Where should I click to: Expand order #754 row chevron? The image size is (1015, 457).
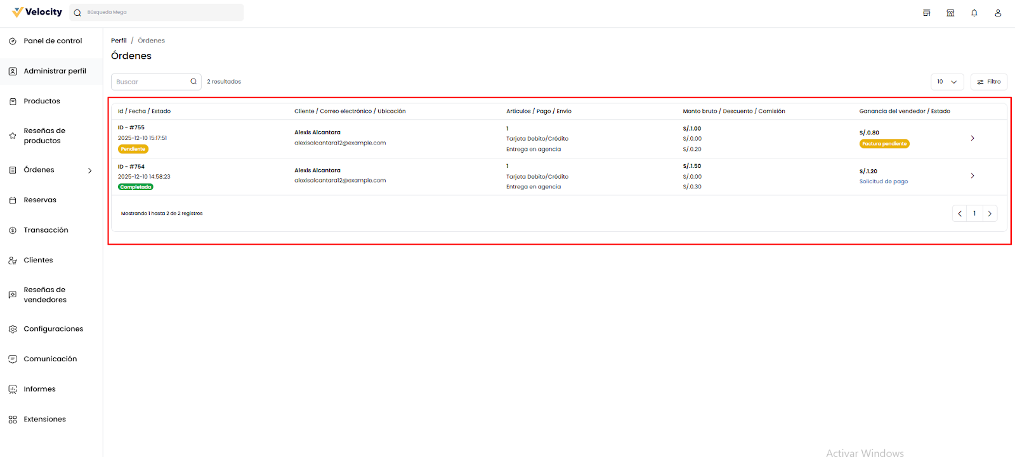click(x=972, y=176)
